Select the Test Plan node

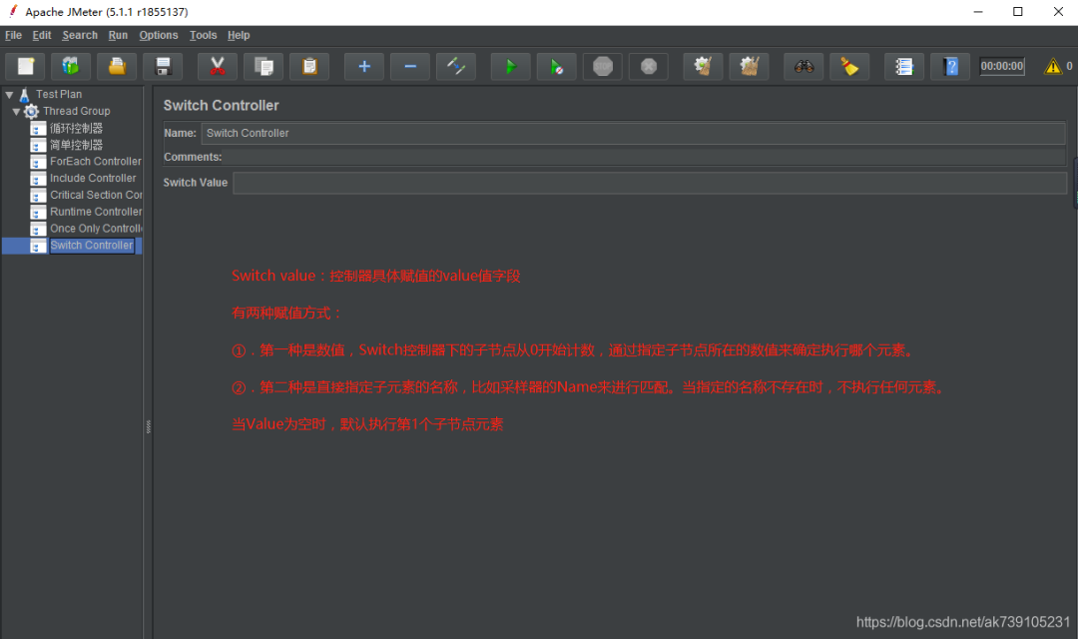(x=59, y=94)
